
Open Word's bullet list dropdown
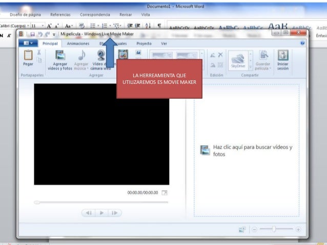[x=98, y=26]
